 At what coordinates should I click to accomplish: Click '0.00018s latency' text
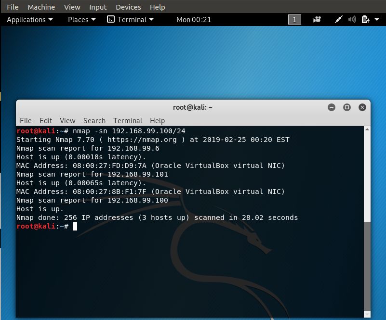[103, 157]
